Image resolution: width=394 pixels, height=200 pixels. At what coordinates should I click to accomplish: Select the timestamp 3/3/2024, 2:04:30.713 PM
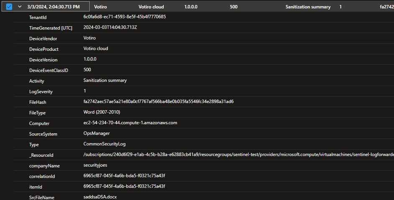point(54,7)
